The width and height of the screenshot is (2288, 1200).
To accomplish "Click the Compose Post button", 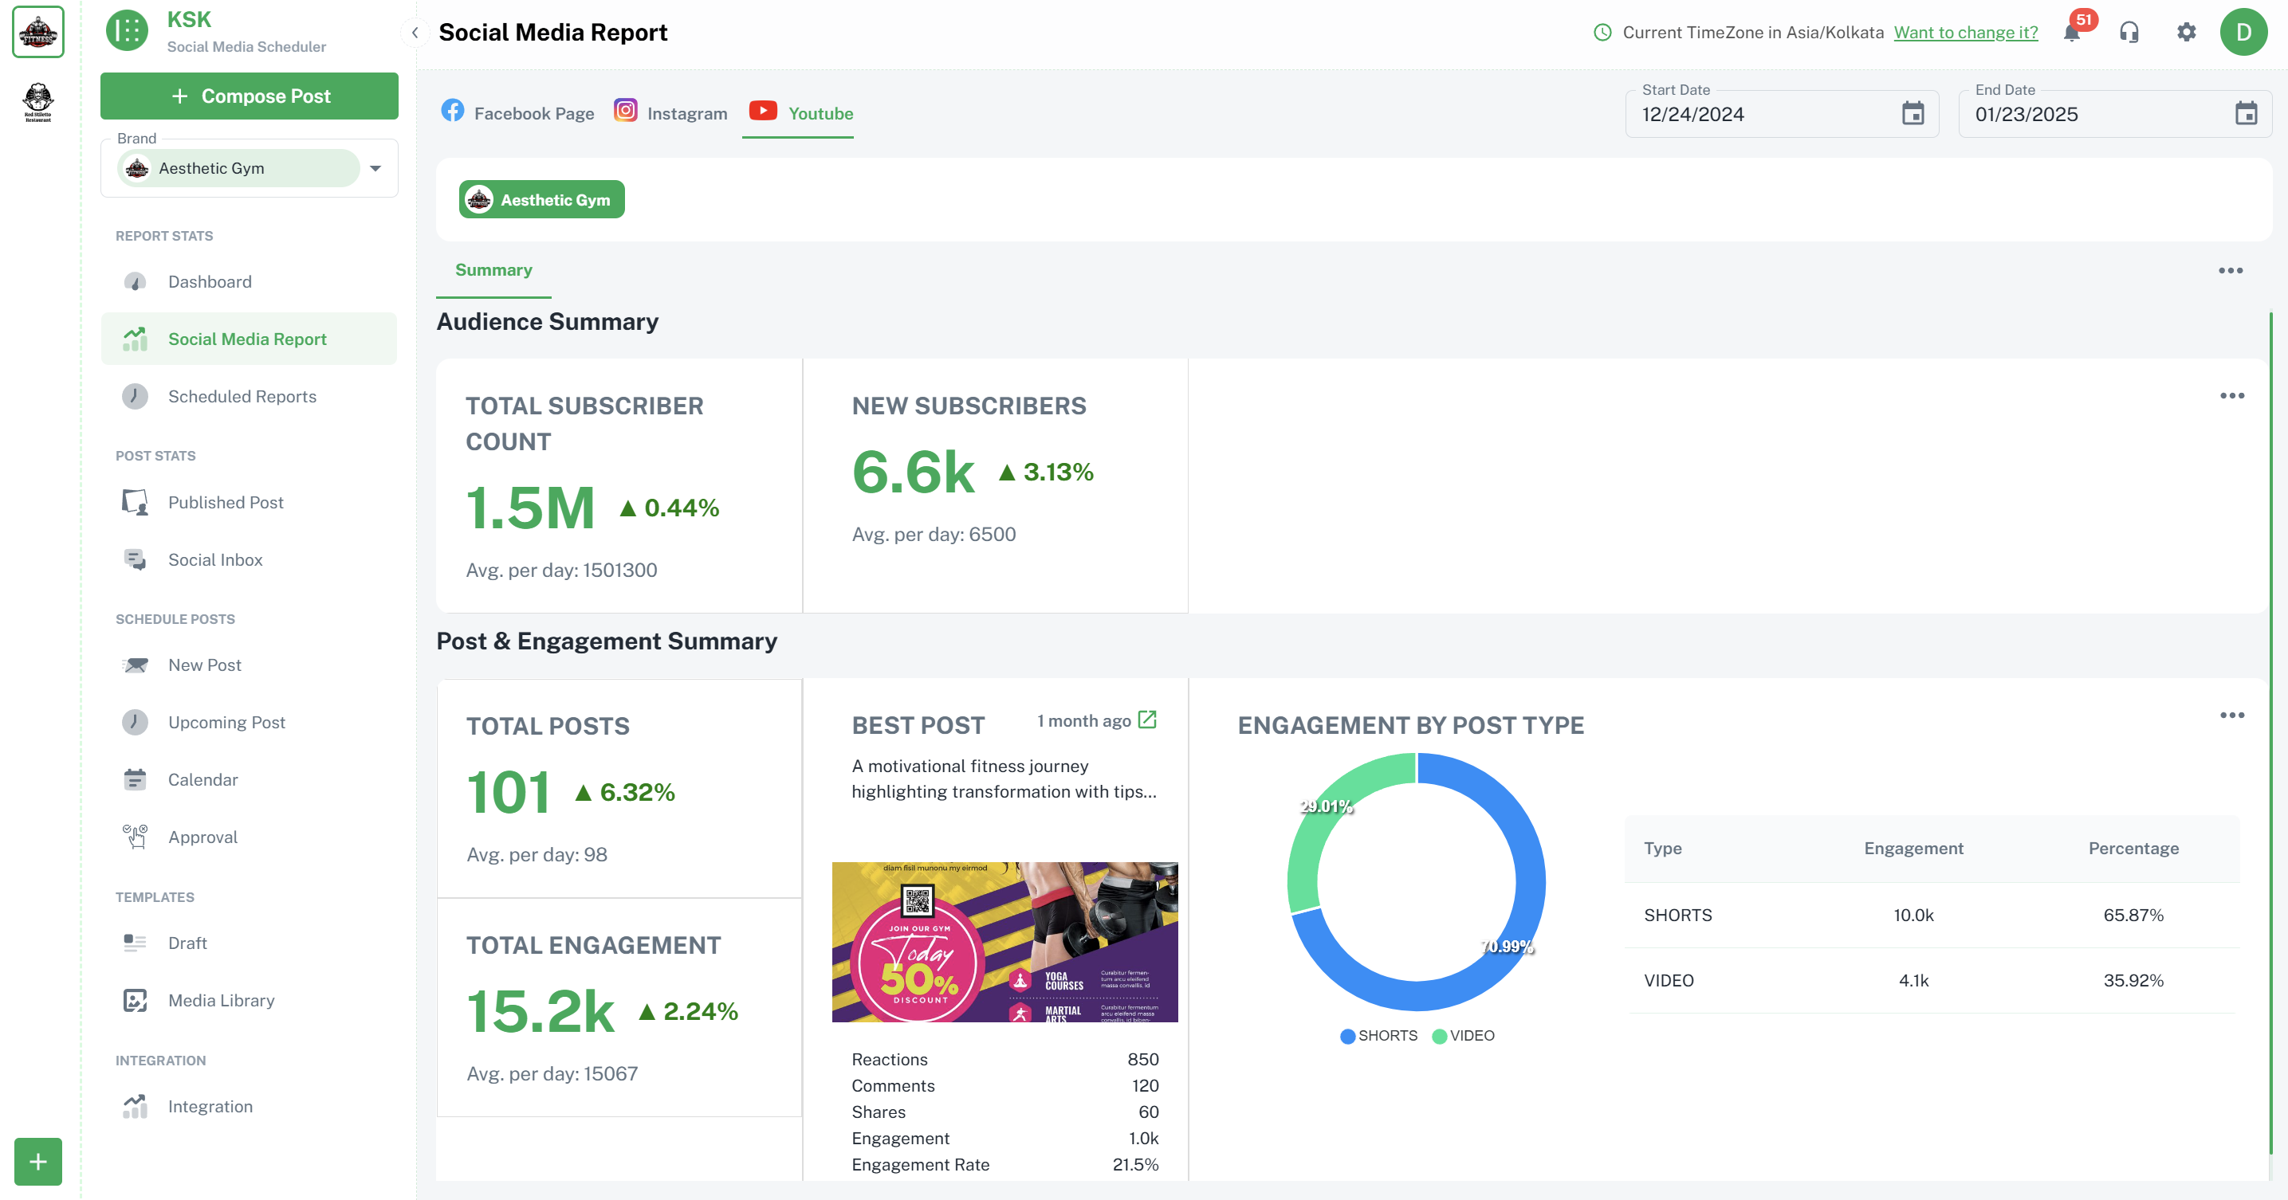I will click(250, 96).
